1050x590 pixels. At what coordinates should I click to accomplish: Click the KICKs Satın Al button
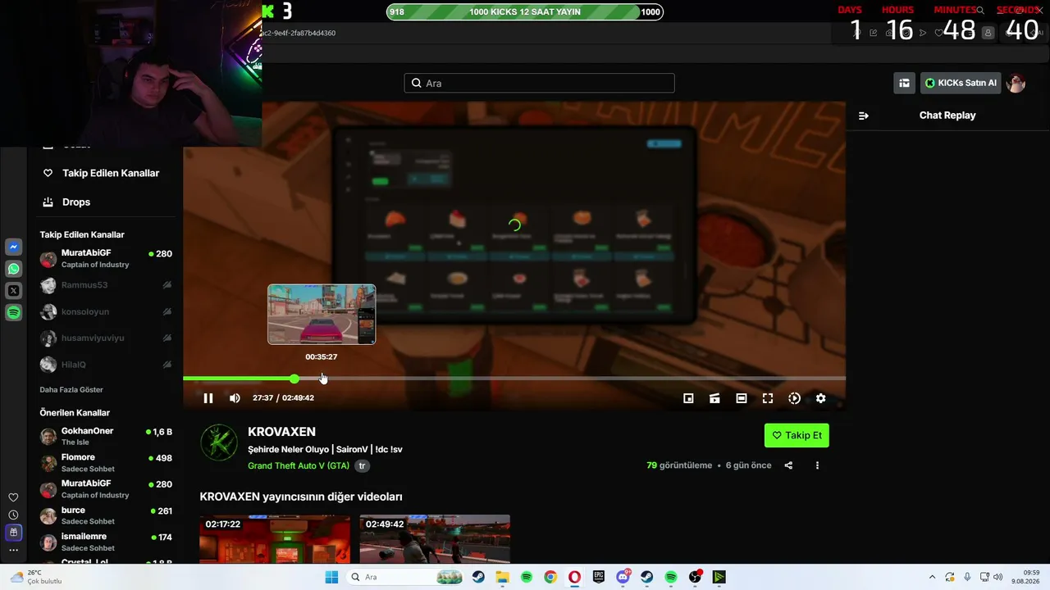point(961,83)
